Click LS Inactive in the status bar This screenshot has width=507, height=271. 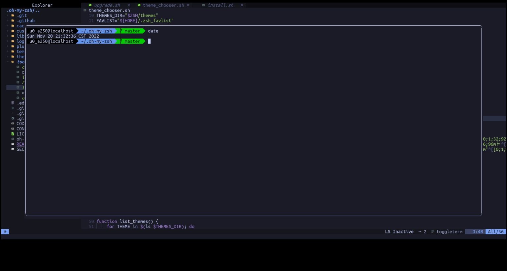[399, 231]
